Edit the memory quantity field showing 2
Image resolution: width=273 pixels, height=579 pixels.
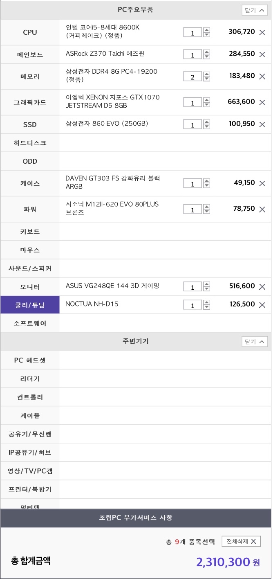(x=192, y=77)
